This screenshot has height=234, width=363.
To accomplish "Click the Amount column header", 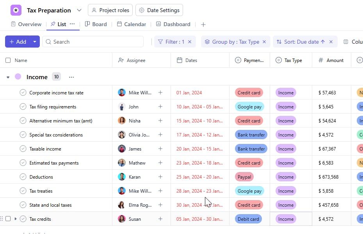I will click(x=331, y=60).
